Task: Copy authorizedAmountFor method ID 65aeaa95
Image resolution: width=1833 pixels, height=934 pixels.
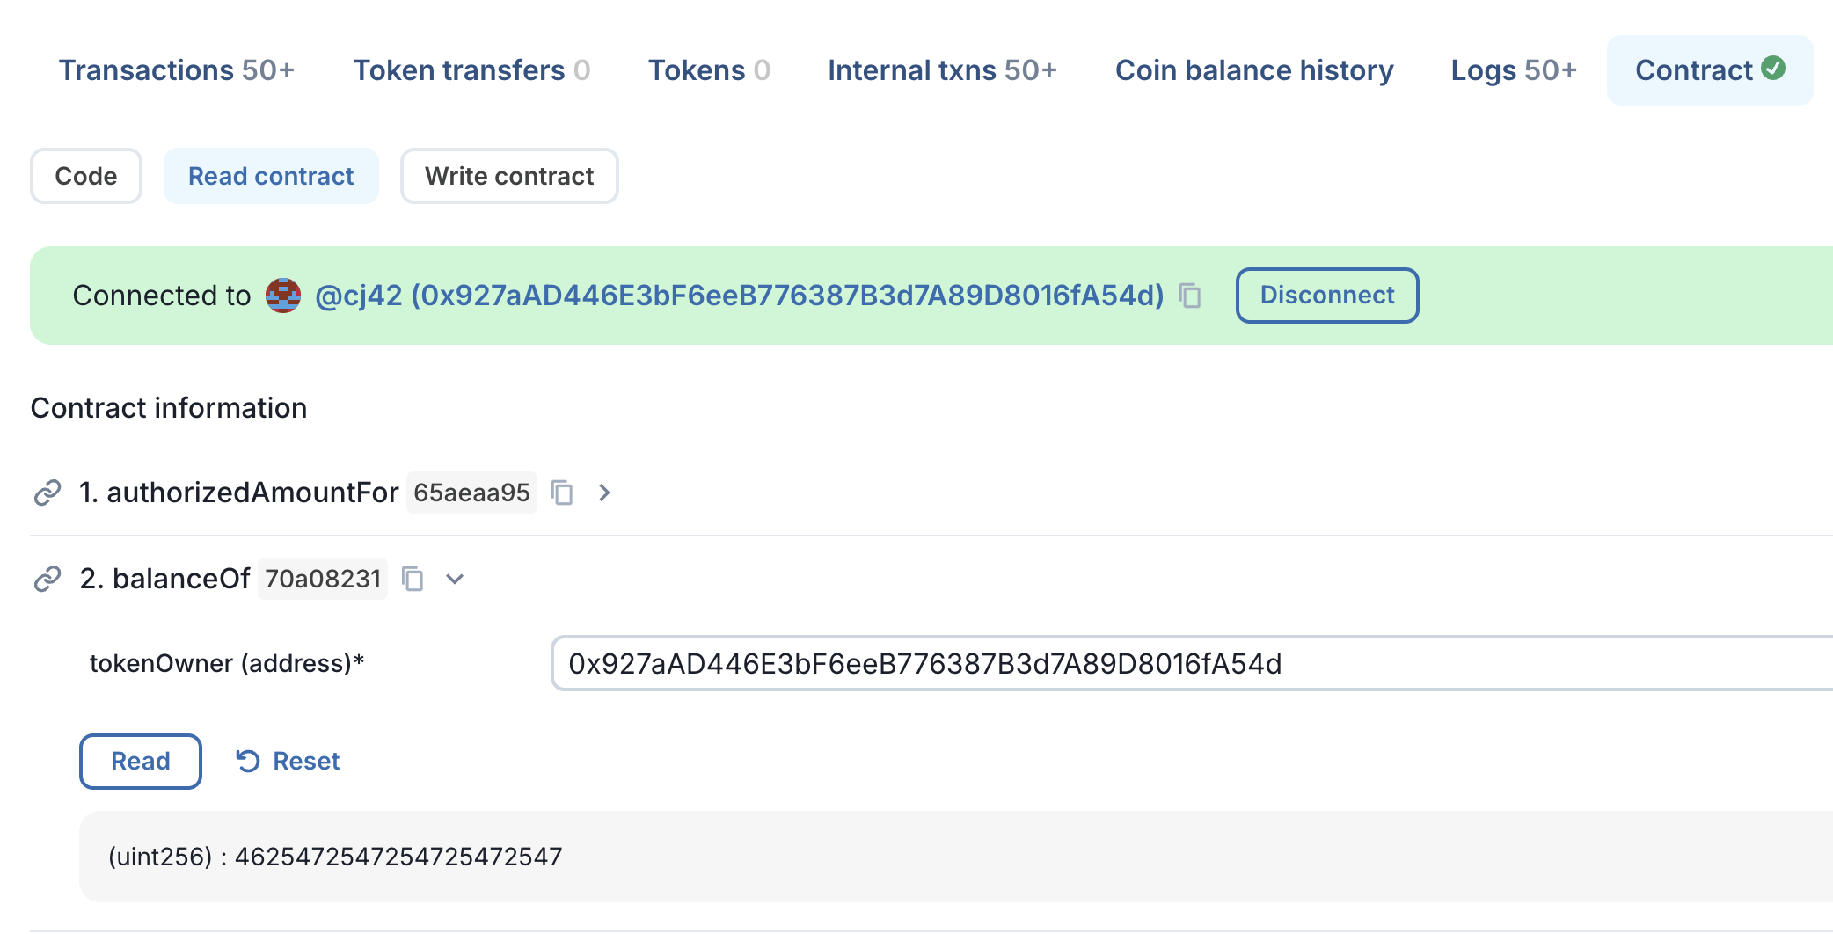Action: 562,493
